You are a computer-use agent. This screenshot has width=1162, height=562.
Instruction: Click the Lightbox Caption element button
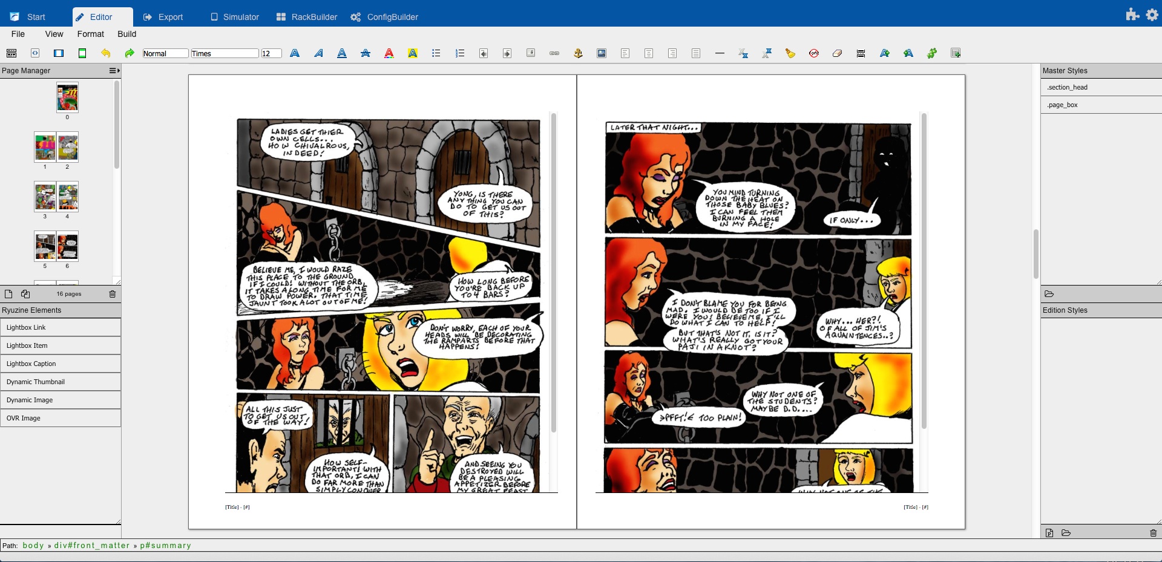click(x=61, y=364)
